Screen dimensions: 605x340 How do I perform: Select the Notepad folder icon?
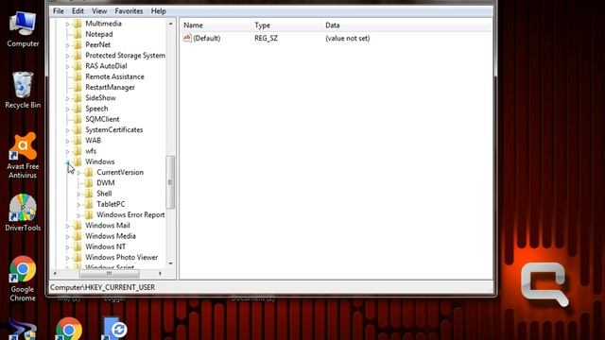pos(78,34)
